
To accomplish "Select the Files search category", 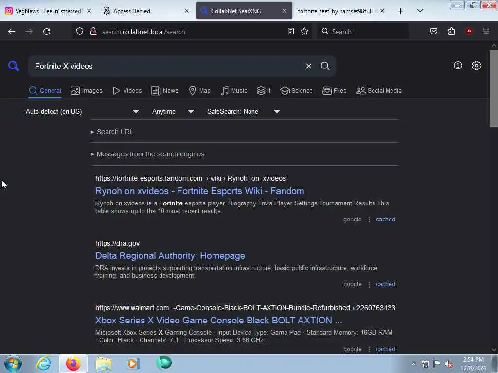I will point(334,91).
